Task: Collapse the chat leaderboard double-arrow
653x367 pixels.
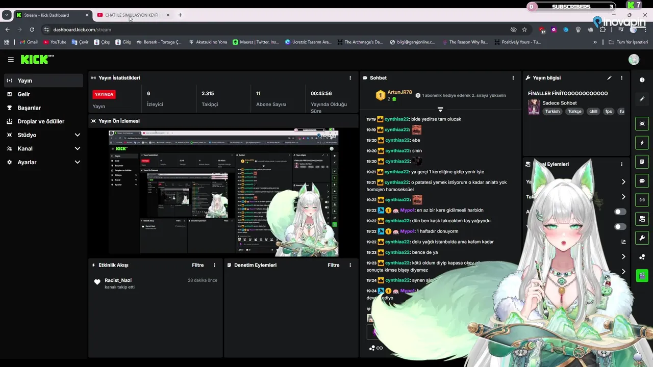Action: point(440,109)
